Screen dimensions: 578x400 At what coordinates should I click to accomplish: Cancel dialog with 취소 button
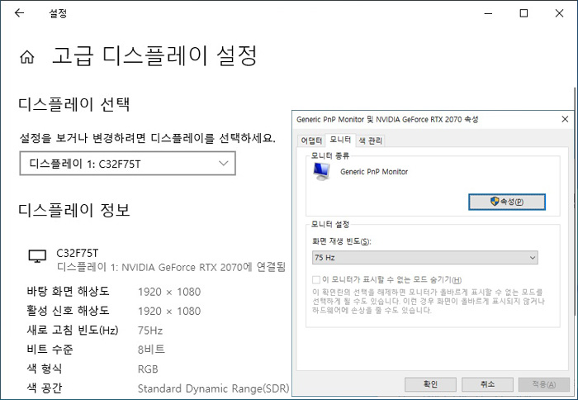click(487, 384)
